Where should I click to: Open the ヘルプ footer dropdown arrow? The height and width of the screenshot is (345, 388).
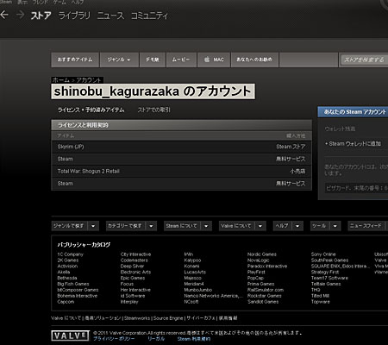[297, 226]
